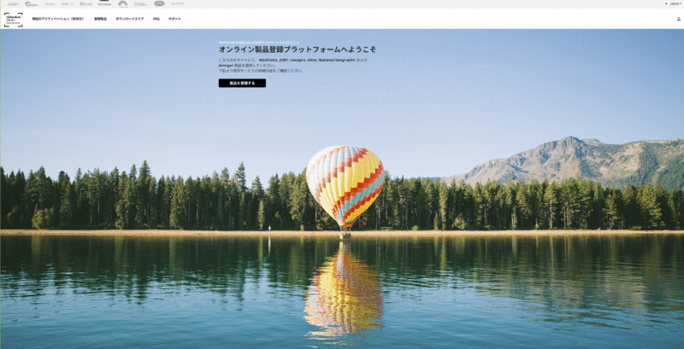Open 保証のアクティベーション（有効化） menu item
Screen dimensions: 684x349
[x=58, y=19]
